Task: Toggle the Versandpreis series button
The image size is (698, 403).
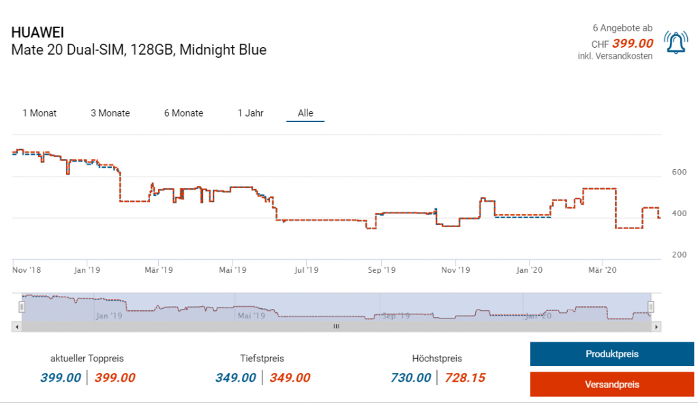Action: pyautogui.click(x=611, y=385)
